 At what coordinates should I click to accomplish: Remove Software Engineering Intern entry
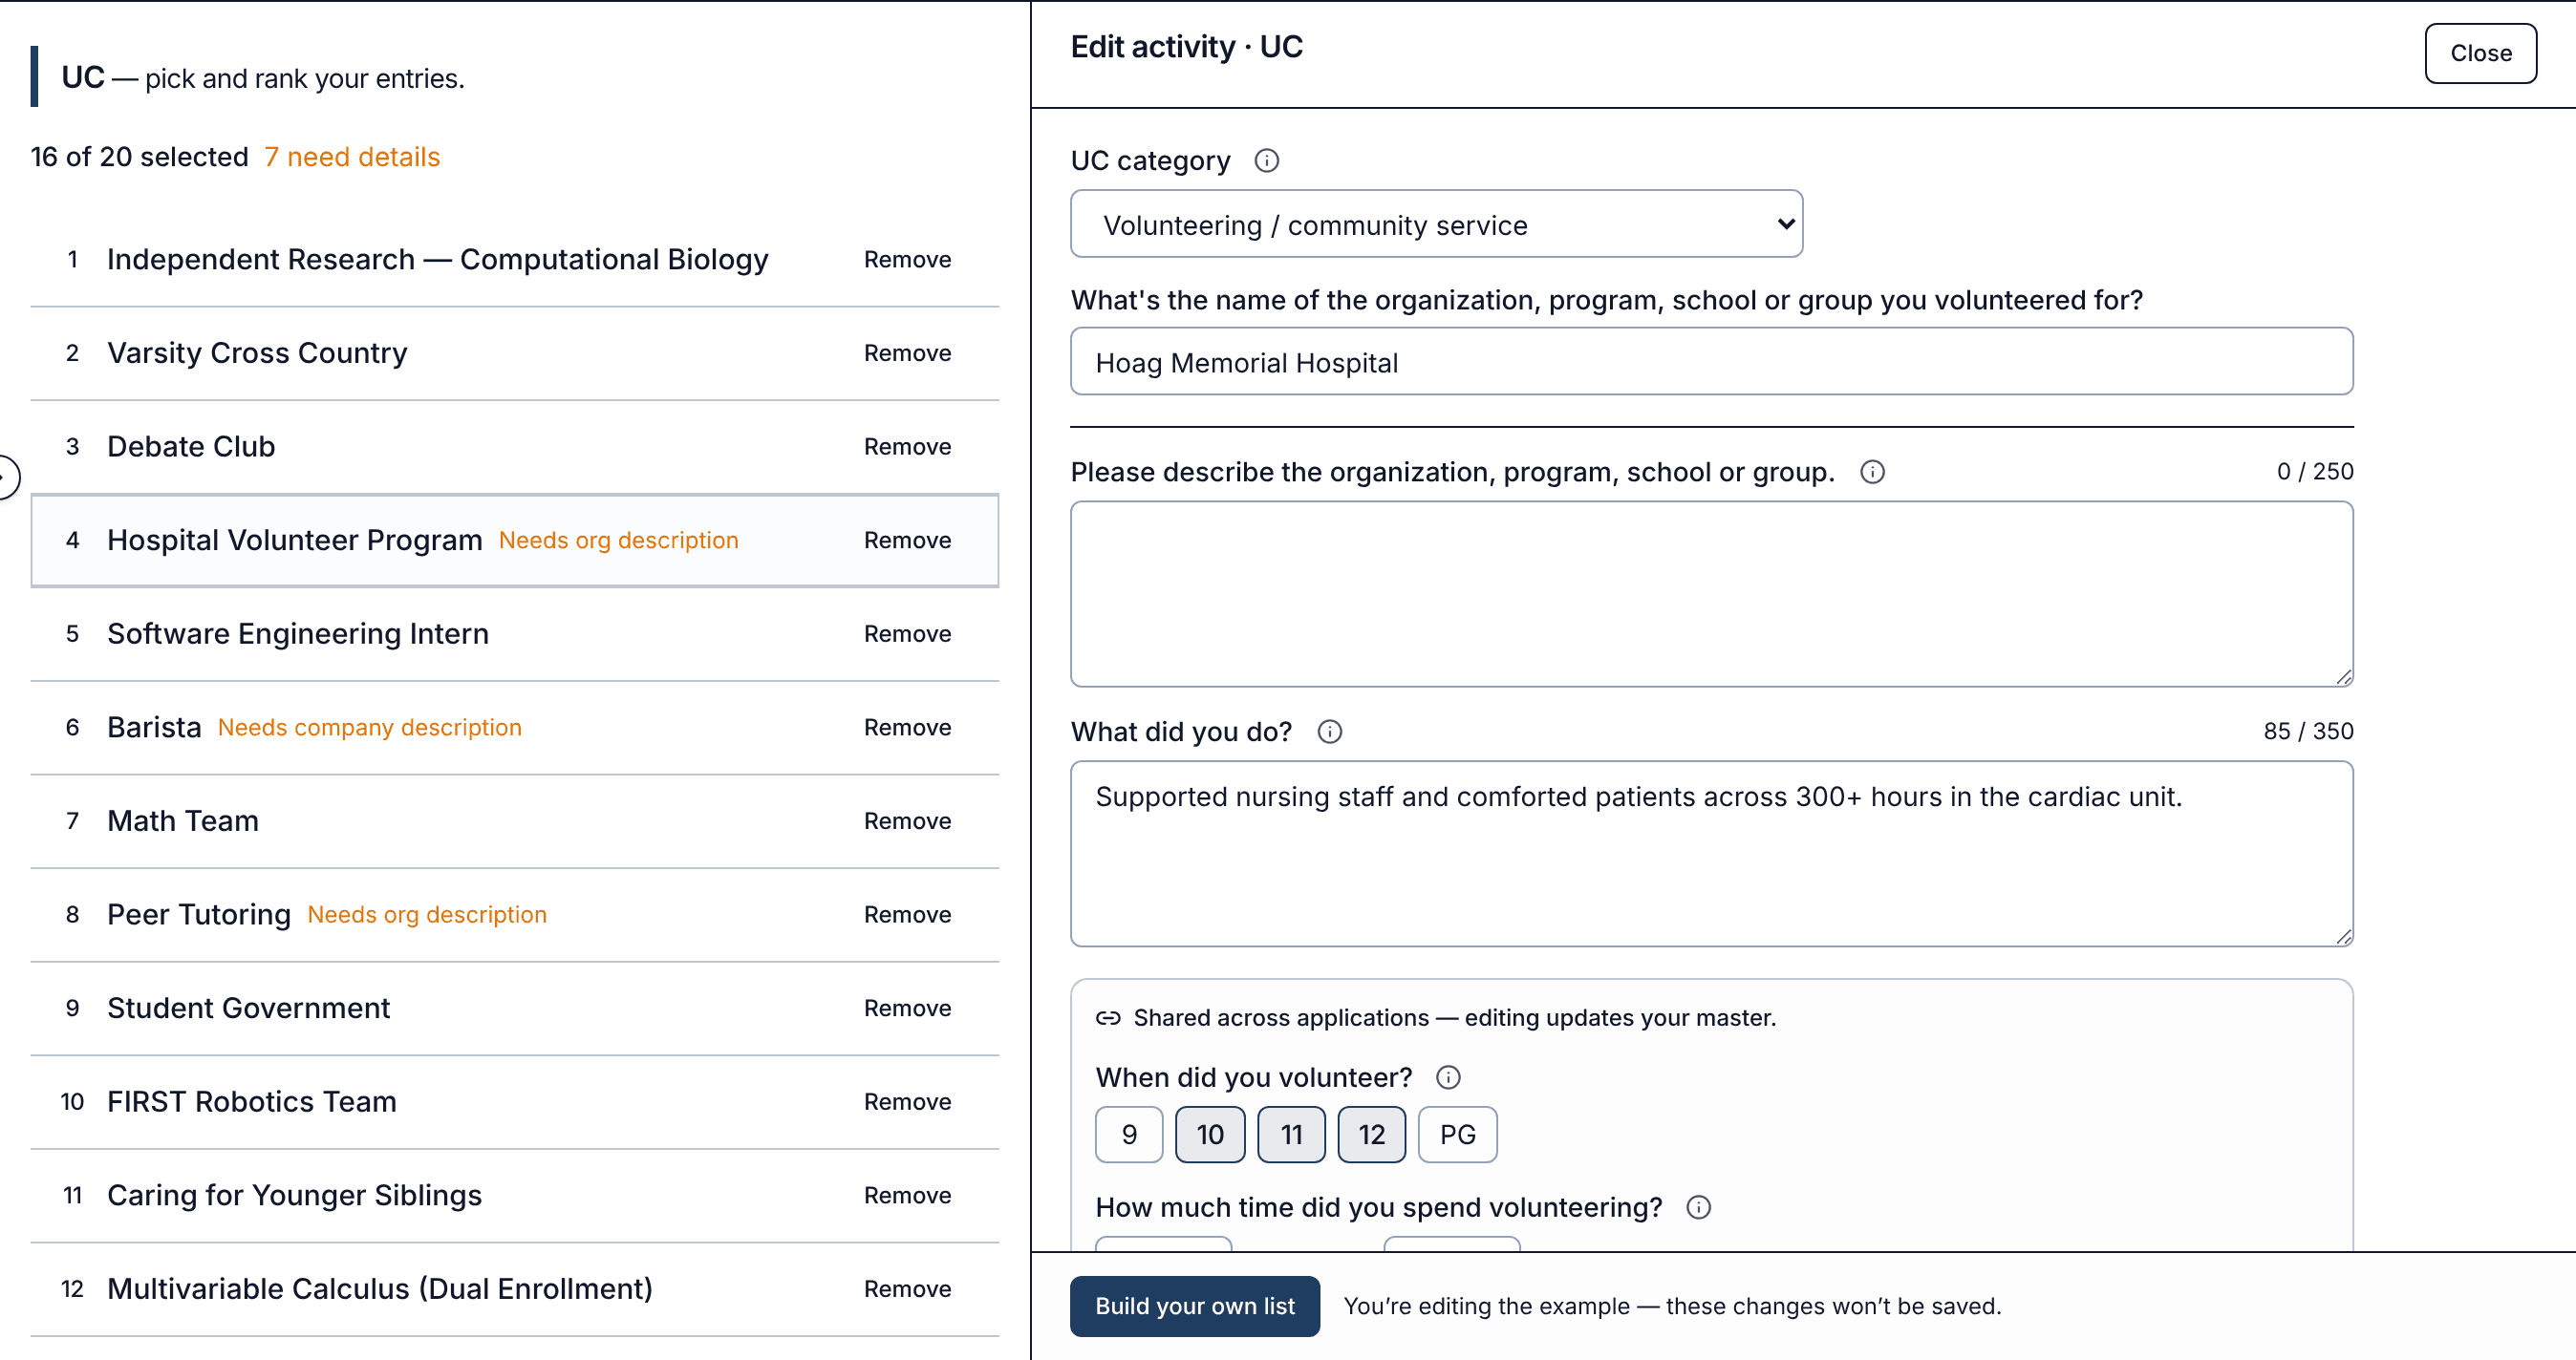[x=907, y=633]
